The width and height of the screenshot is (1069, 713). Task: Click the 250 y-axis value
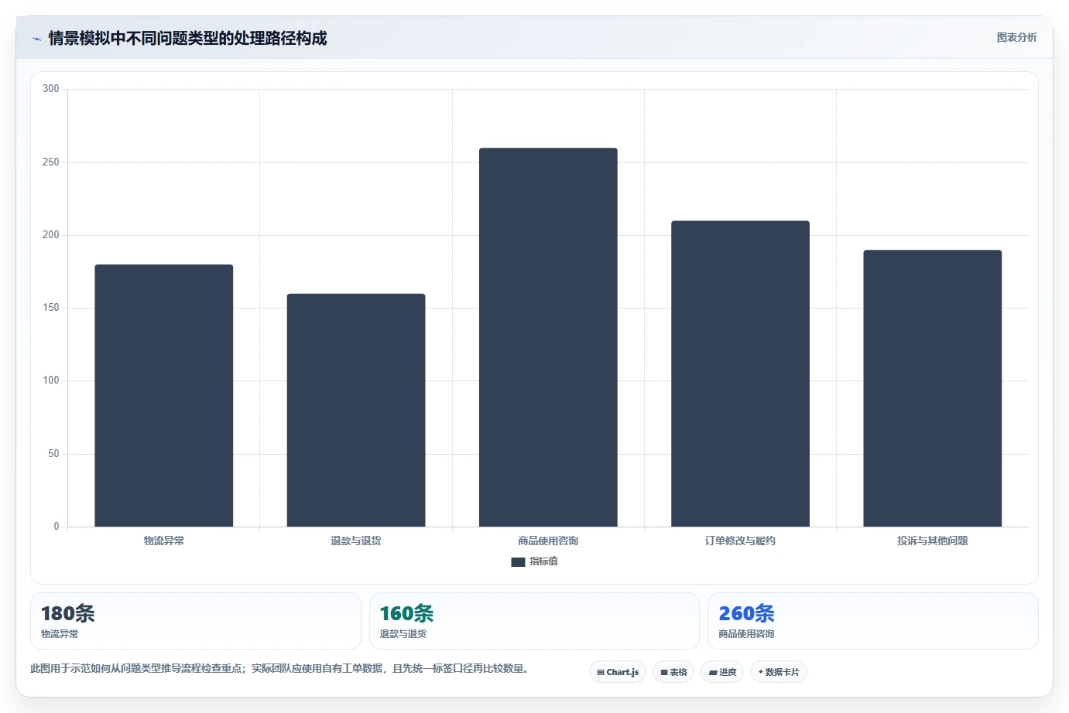51,162
